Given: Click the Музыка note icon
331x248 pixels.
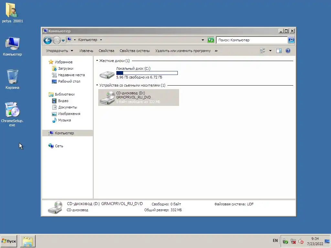Looking at the screenshot, I should click(x=54, y=120).
